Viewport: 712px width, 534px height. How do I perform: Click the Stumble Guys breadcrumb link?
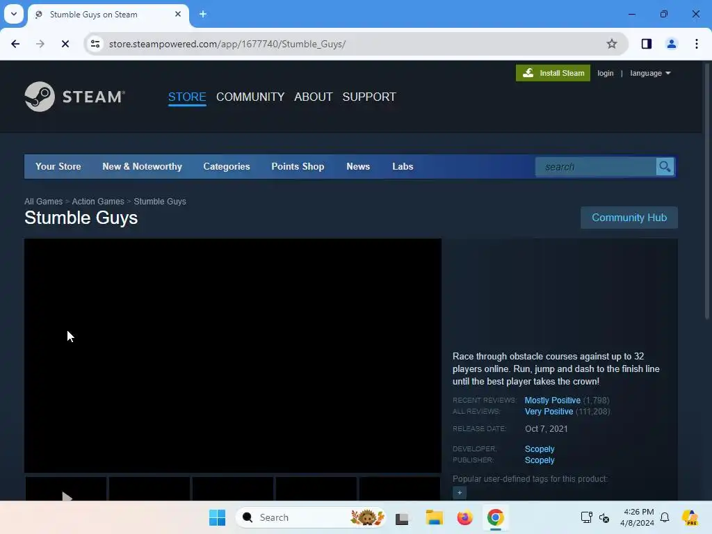point(160,201)
